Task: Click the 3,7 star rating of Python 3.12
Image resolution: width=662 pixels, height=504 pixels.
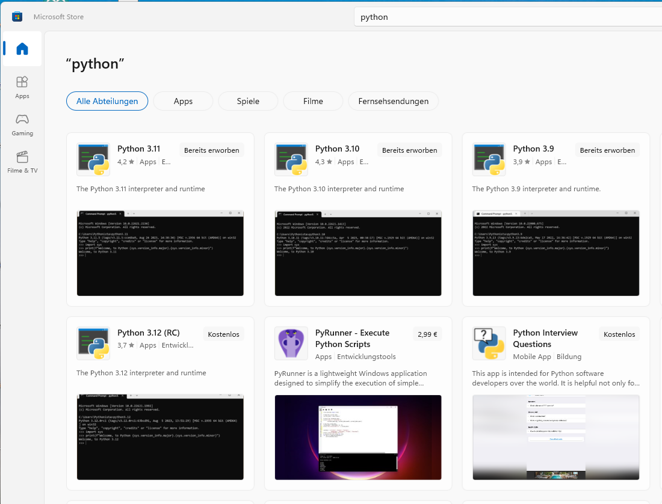Action: click(x=126, y=345)
